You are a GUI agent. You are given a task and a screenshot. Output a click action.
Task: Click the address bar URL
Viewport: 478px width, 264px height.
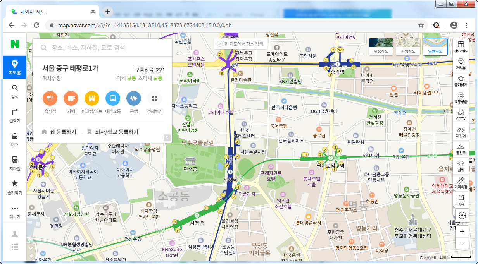145,25
